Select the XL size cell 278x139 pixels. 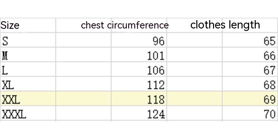tap(8, 85)
